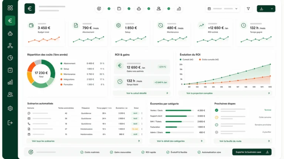Toggle the ROI rapide check mark
Viewport: 284px width, 159px height.
[143, 152]
